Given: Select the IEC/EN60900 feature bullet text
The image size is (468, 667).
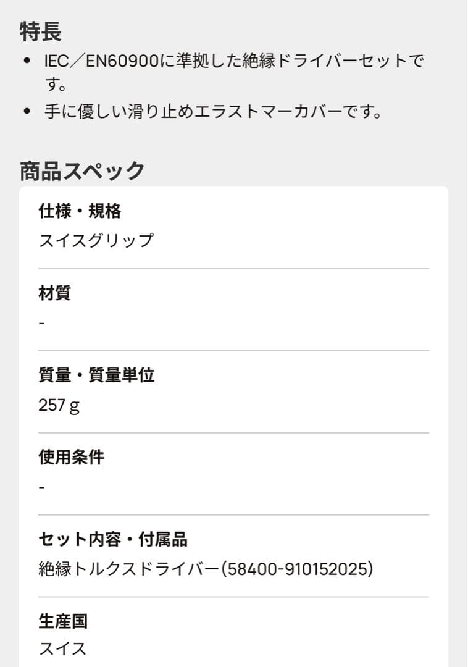Looking at the screenshot, I should 234,72.
